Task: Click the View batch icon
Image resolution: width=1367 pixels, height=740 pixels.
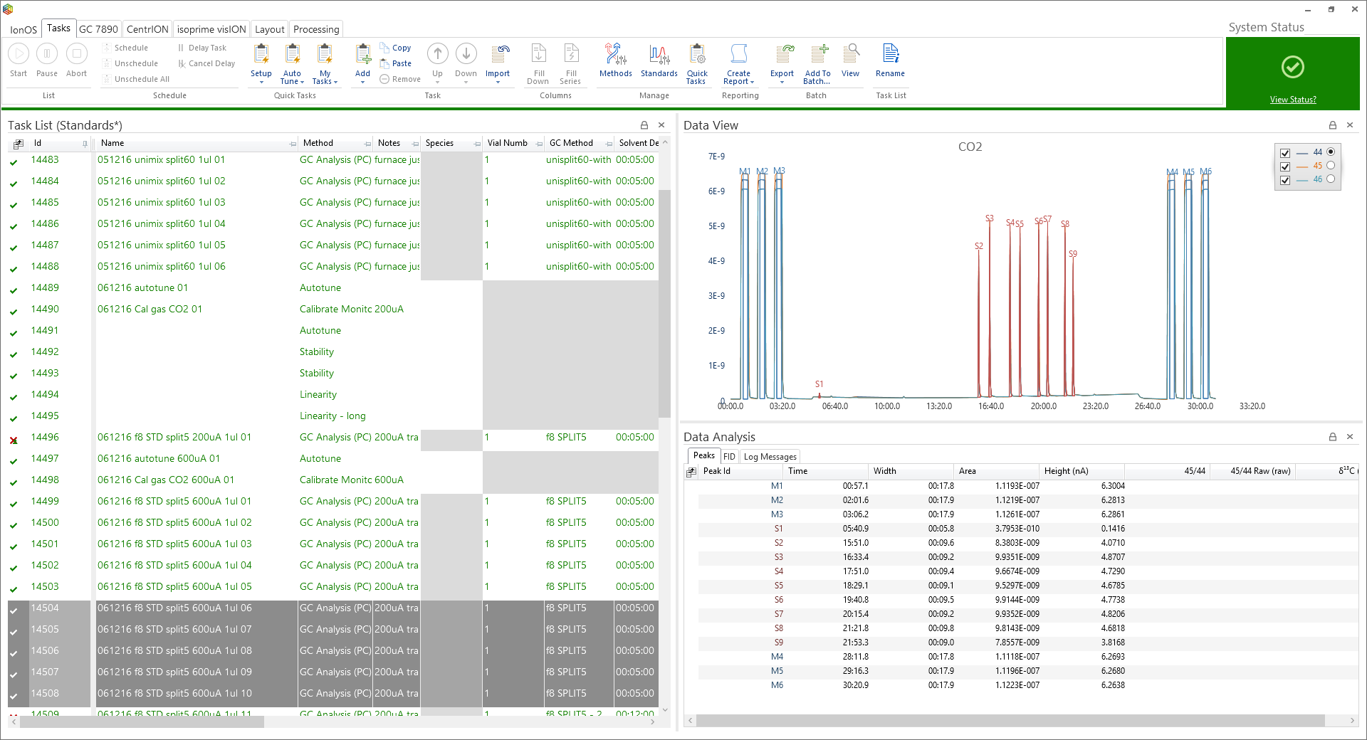Action: click(850, 60)
